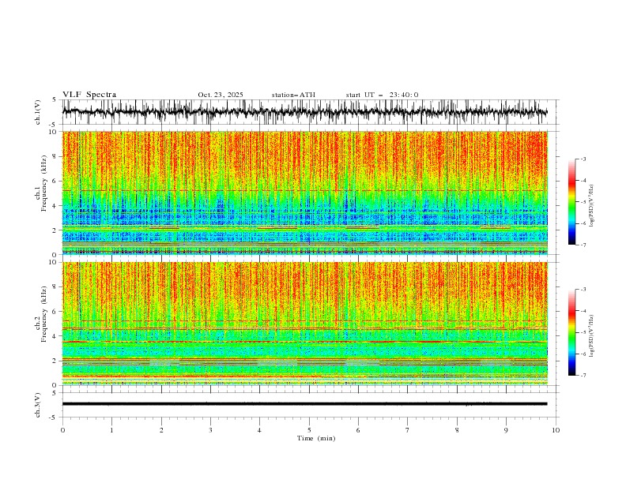
Task: Click the 'VLF Spectra' title text
Action: (x=89, y=95)
